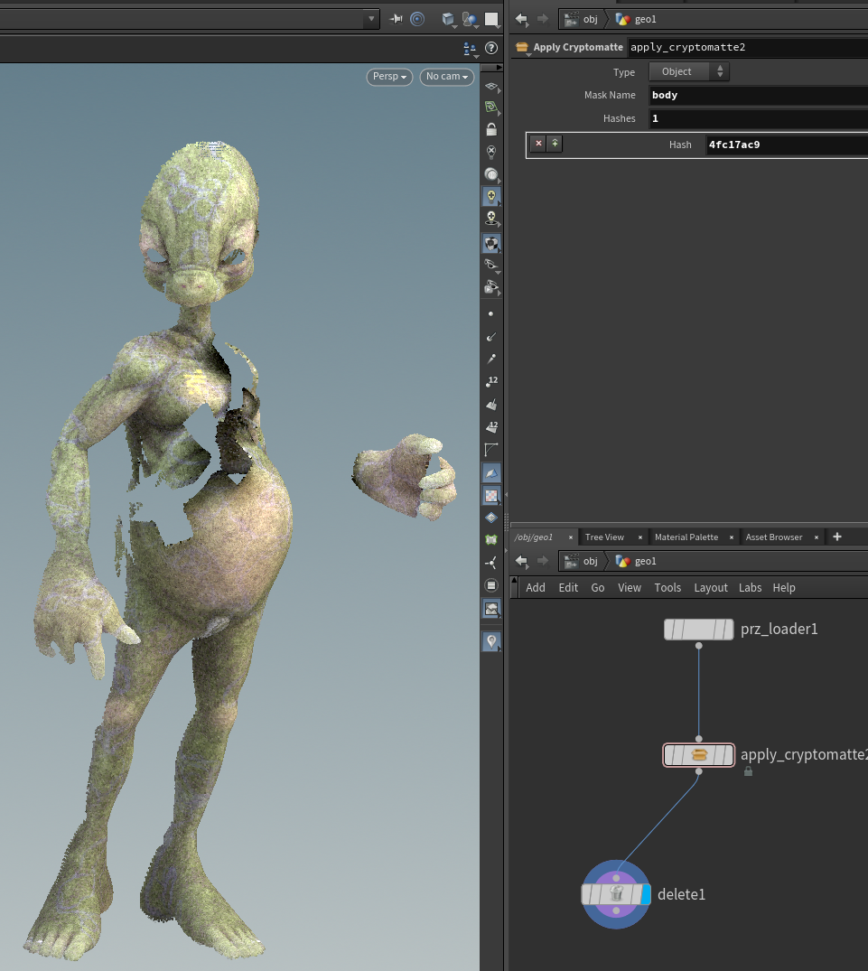Click the viewport lock icon

pyautogui.click(x=491, y=129)
